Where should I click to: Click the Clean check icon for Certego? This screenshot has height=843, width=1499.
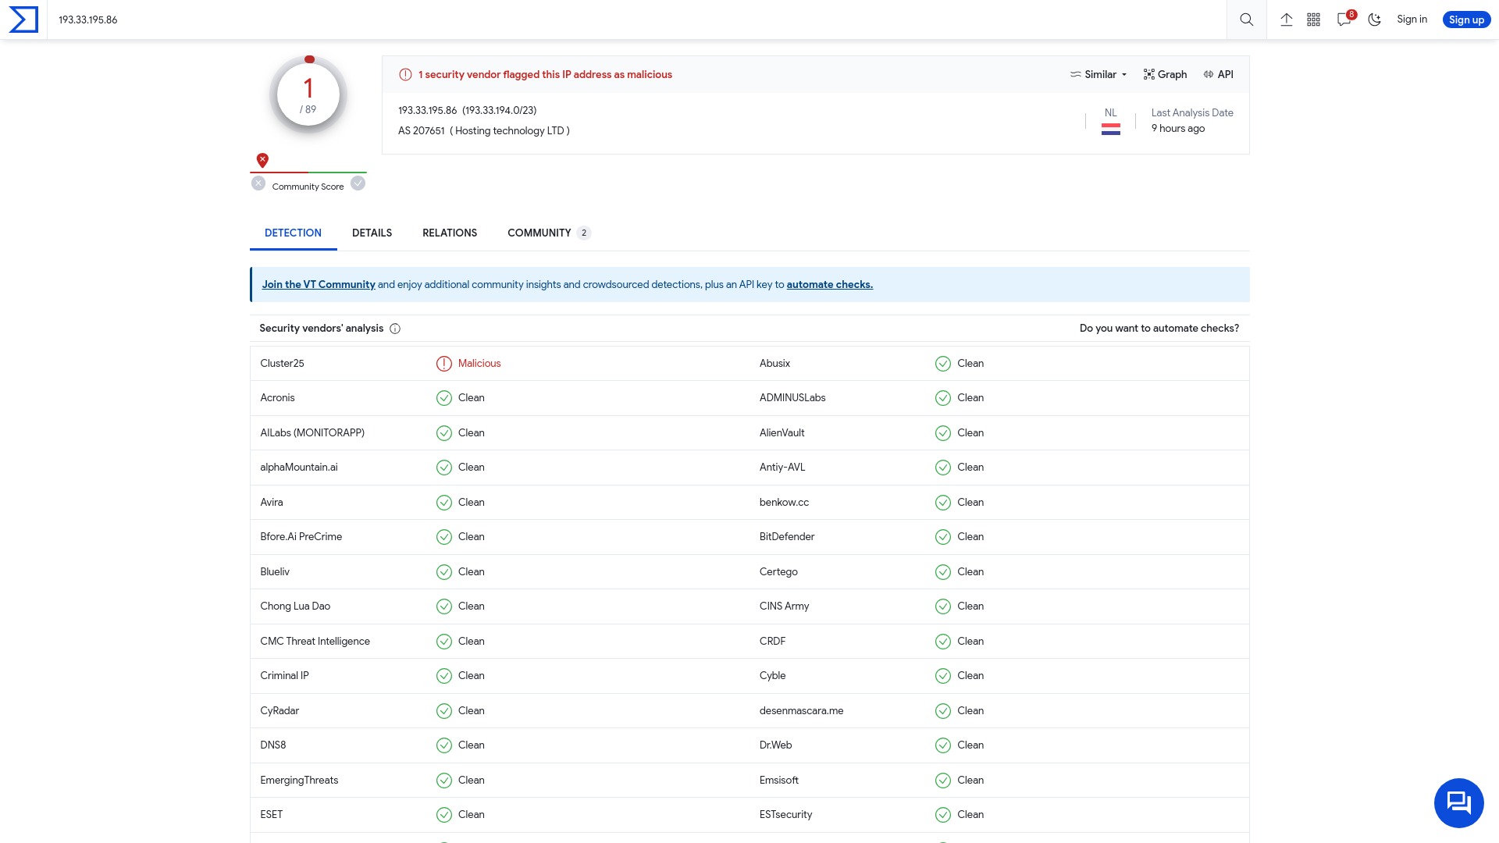tap(943, 572)
